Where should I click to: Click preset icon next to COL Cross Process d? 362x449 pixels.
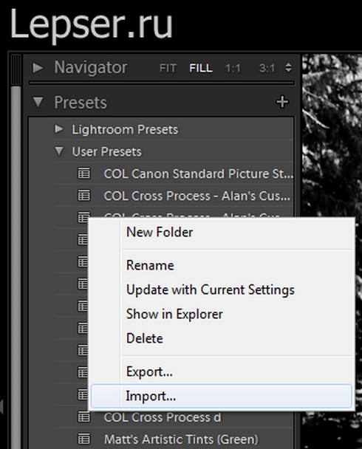click(84, 417)
